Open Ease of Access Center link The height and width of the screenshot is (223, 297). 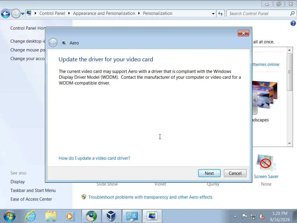pyautogui.click(x=31, y=199)
